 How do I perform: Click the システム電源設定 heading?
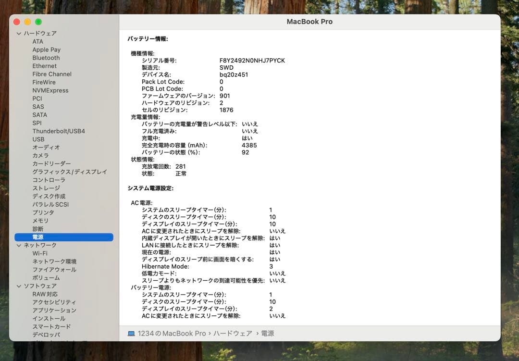[150, 188]
